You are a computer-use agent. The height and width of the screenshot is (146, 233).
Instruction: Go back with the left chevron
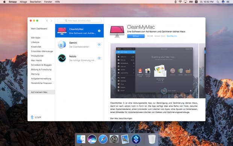pyautogui.click(x=47, y=21)
